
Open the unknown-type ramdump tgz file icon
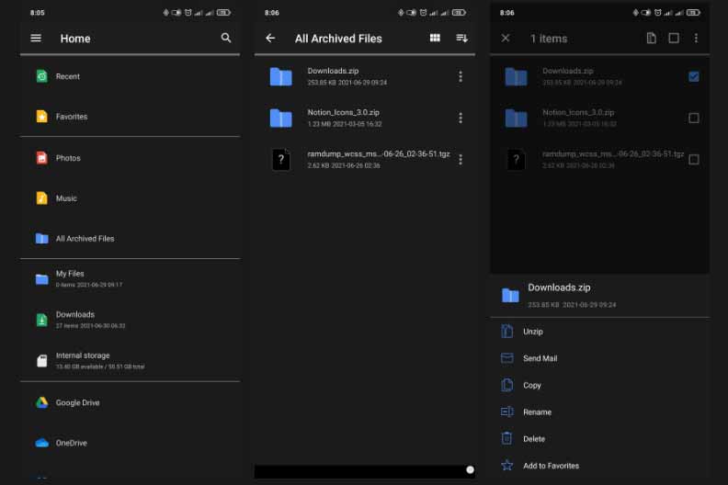pyautogui.click(x=281, y=159)
